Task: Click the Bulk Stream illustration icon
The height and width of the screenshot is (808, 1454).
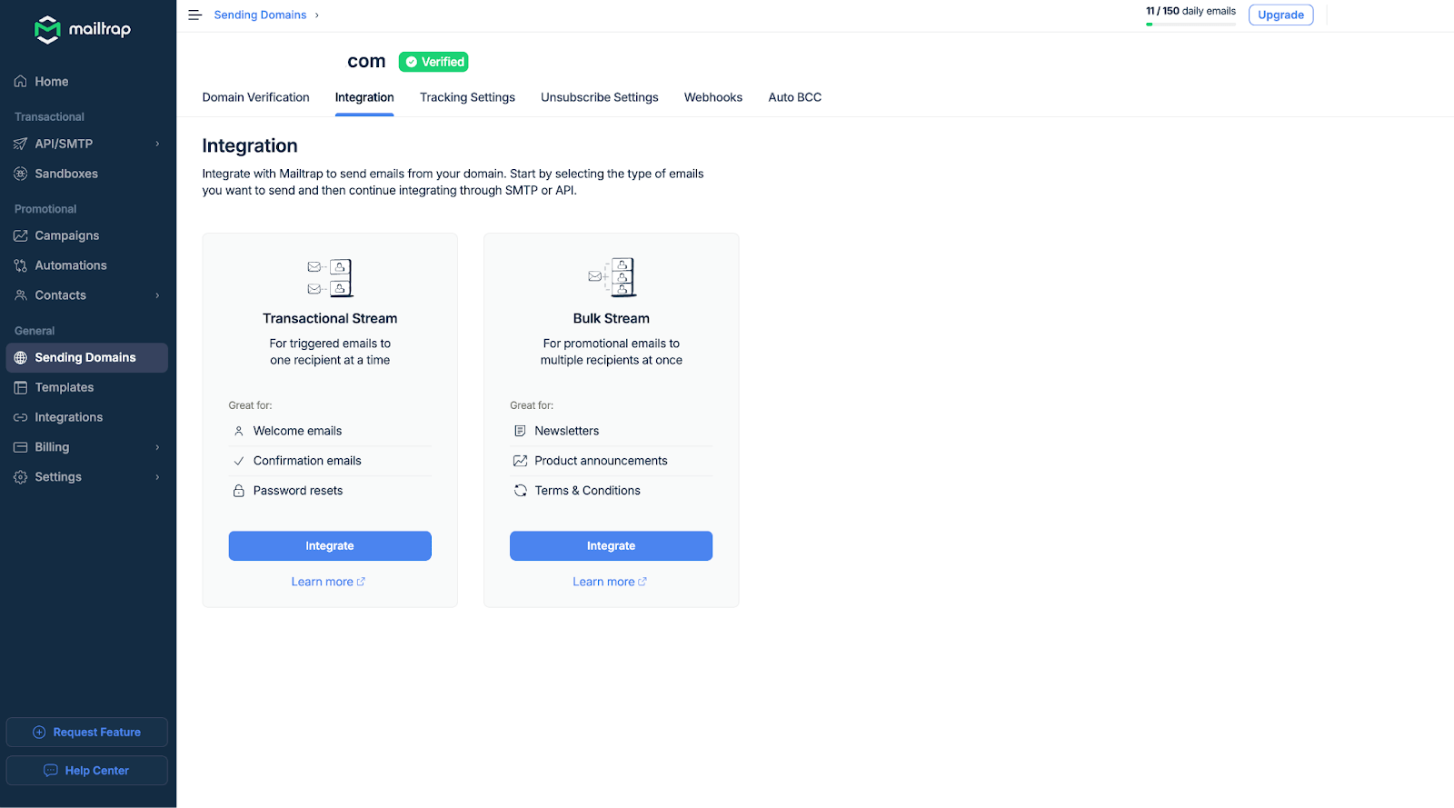Action: click(612, 277)
